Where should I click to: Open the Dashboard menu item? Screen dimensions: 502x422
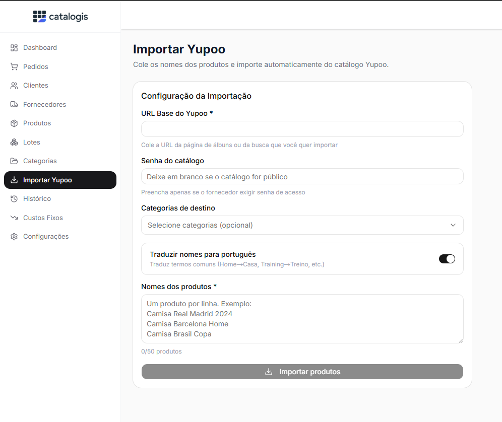point(60,48)
